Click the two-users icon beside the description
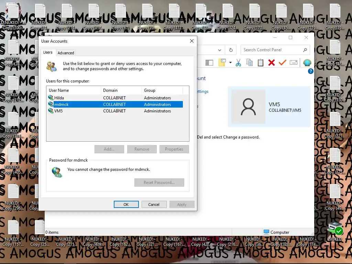Image resolution: width=352 pixels, height=264 pixels. click(52, 66)
